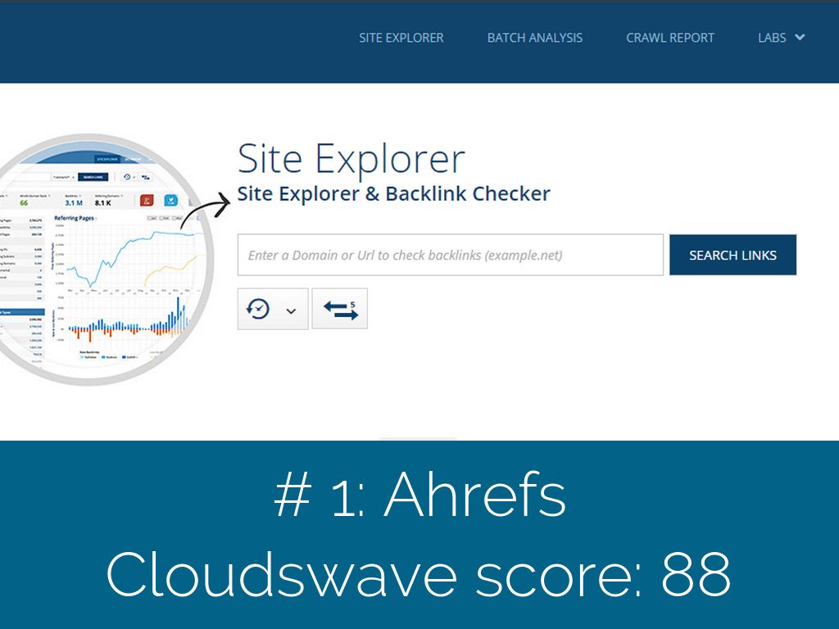Image resolution: width=839 pixels, height=629 pixels.
Task: Click the history clock icon
Action: coord(259,309)
